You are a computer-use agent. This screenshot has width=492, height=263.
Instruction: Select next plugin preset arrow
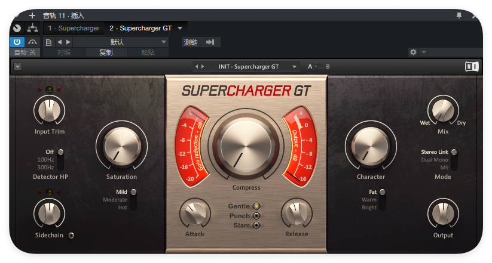203,66
